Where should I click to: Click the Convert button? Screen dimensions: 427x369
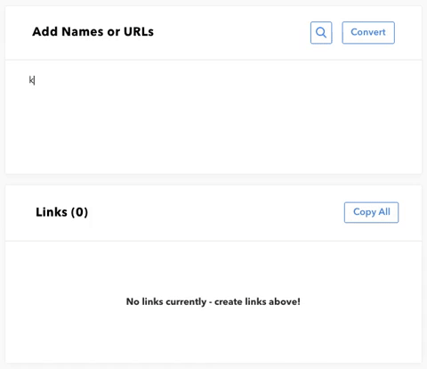pyautogui.click(x=368, y=32)
